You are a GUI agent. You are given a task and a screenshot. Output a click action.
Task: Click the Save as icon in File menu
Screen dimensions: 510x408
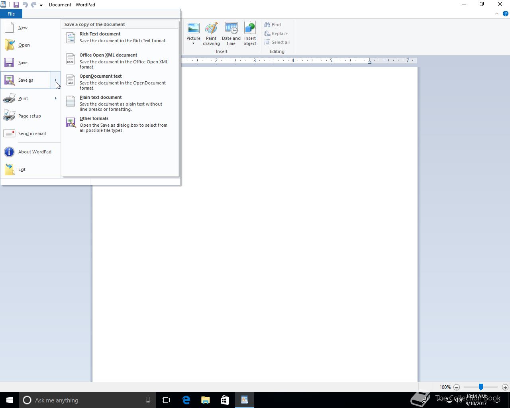pos(9,80)
